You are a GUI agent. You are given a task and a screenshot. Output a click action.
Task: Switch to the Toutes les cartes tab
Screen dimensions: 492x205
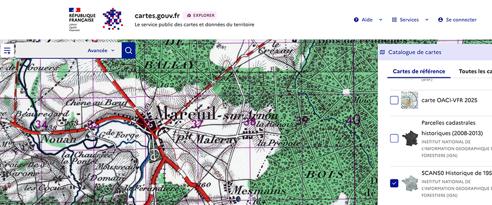[475, 72]
